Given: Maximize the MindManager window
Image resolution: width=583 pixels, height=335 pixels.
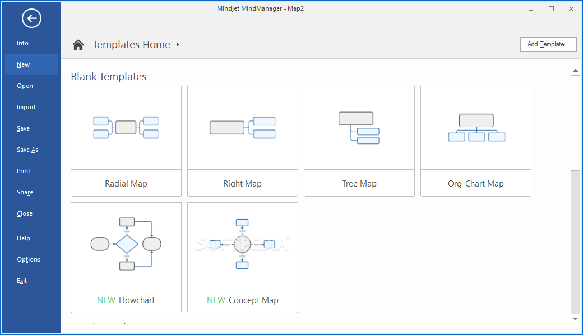Looking at the screenshot, I should point(552,9).
